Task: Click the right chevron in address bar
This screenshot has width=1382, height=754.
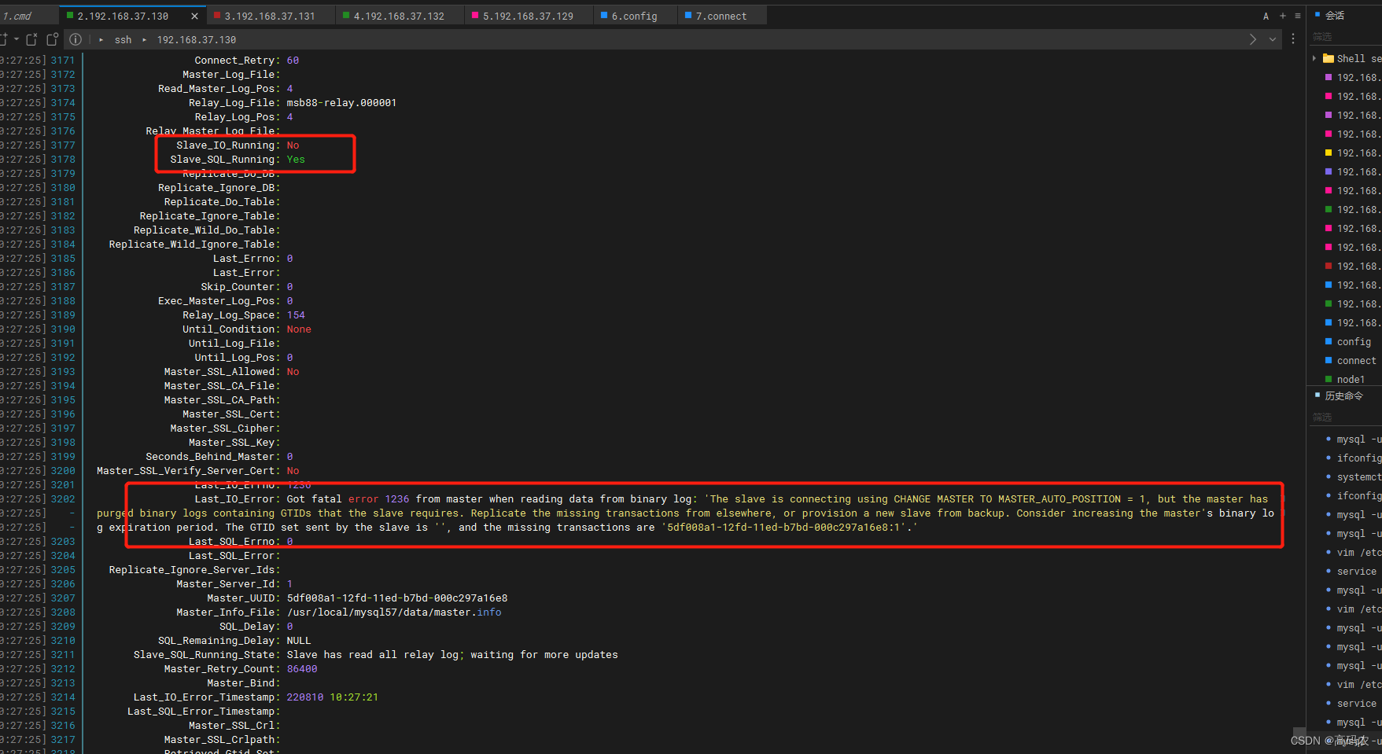Action: (1253, 39)
